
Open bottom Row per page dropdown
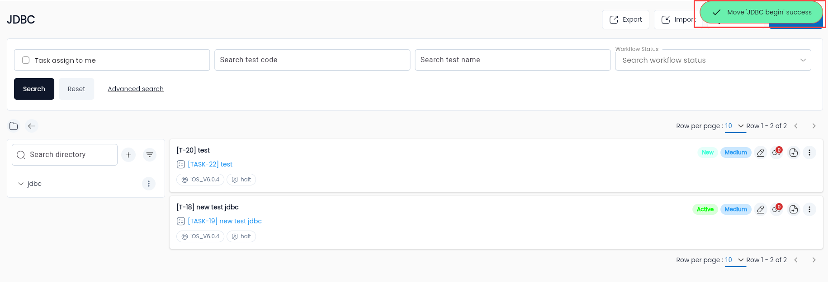click(x=735, y=260)
